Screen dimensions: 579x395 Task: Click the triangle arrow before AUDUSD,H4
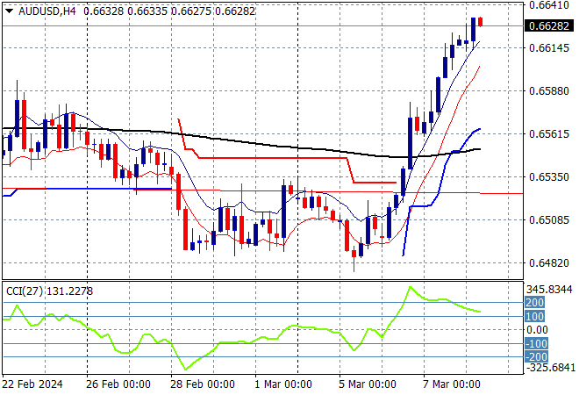click(9, 9)
